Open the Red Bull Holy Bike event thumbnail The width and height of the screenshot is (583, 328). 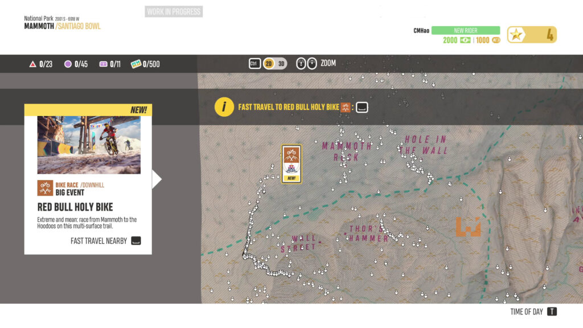89,145
